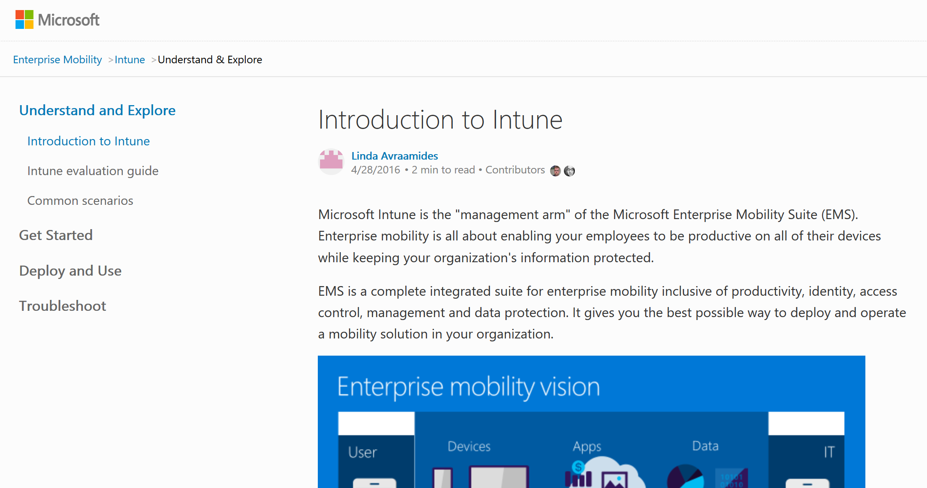Click Understand & Explore breadcrumb

[x=210, y=59]
